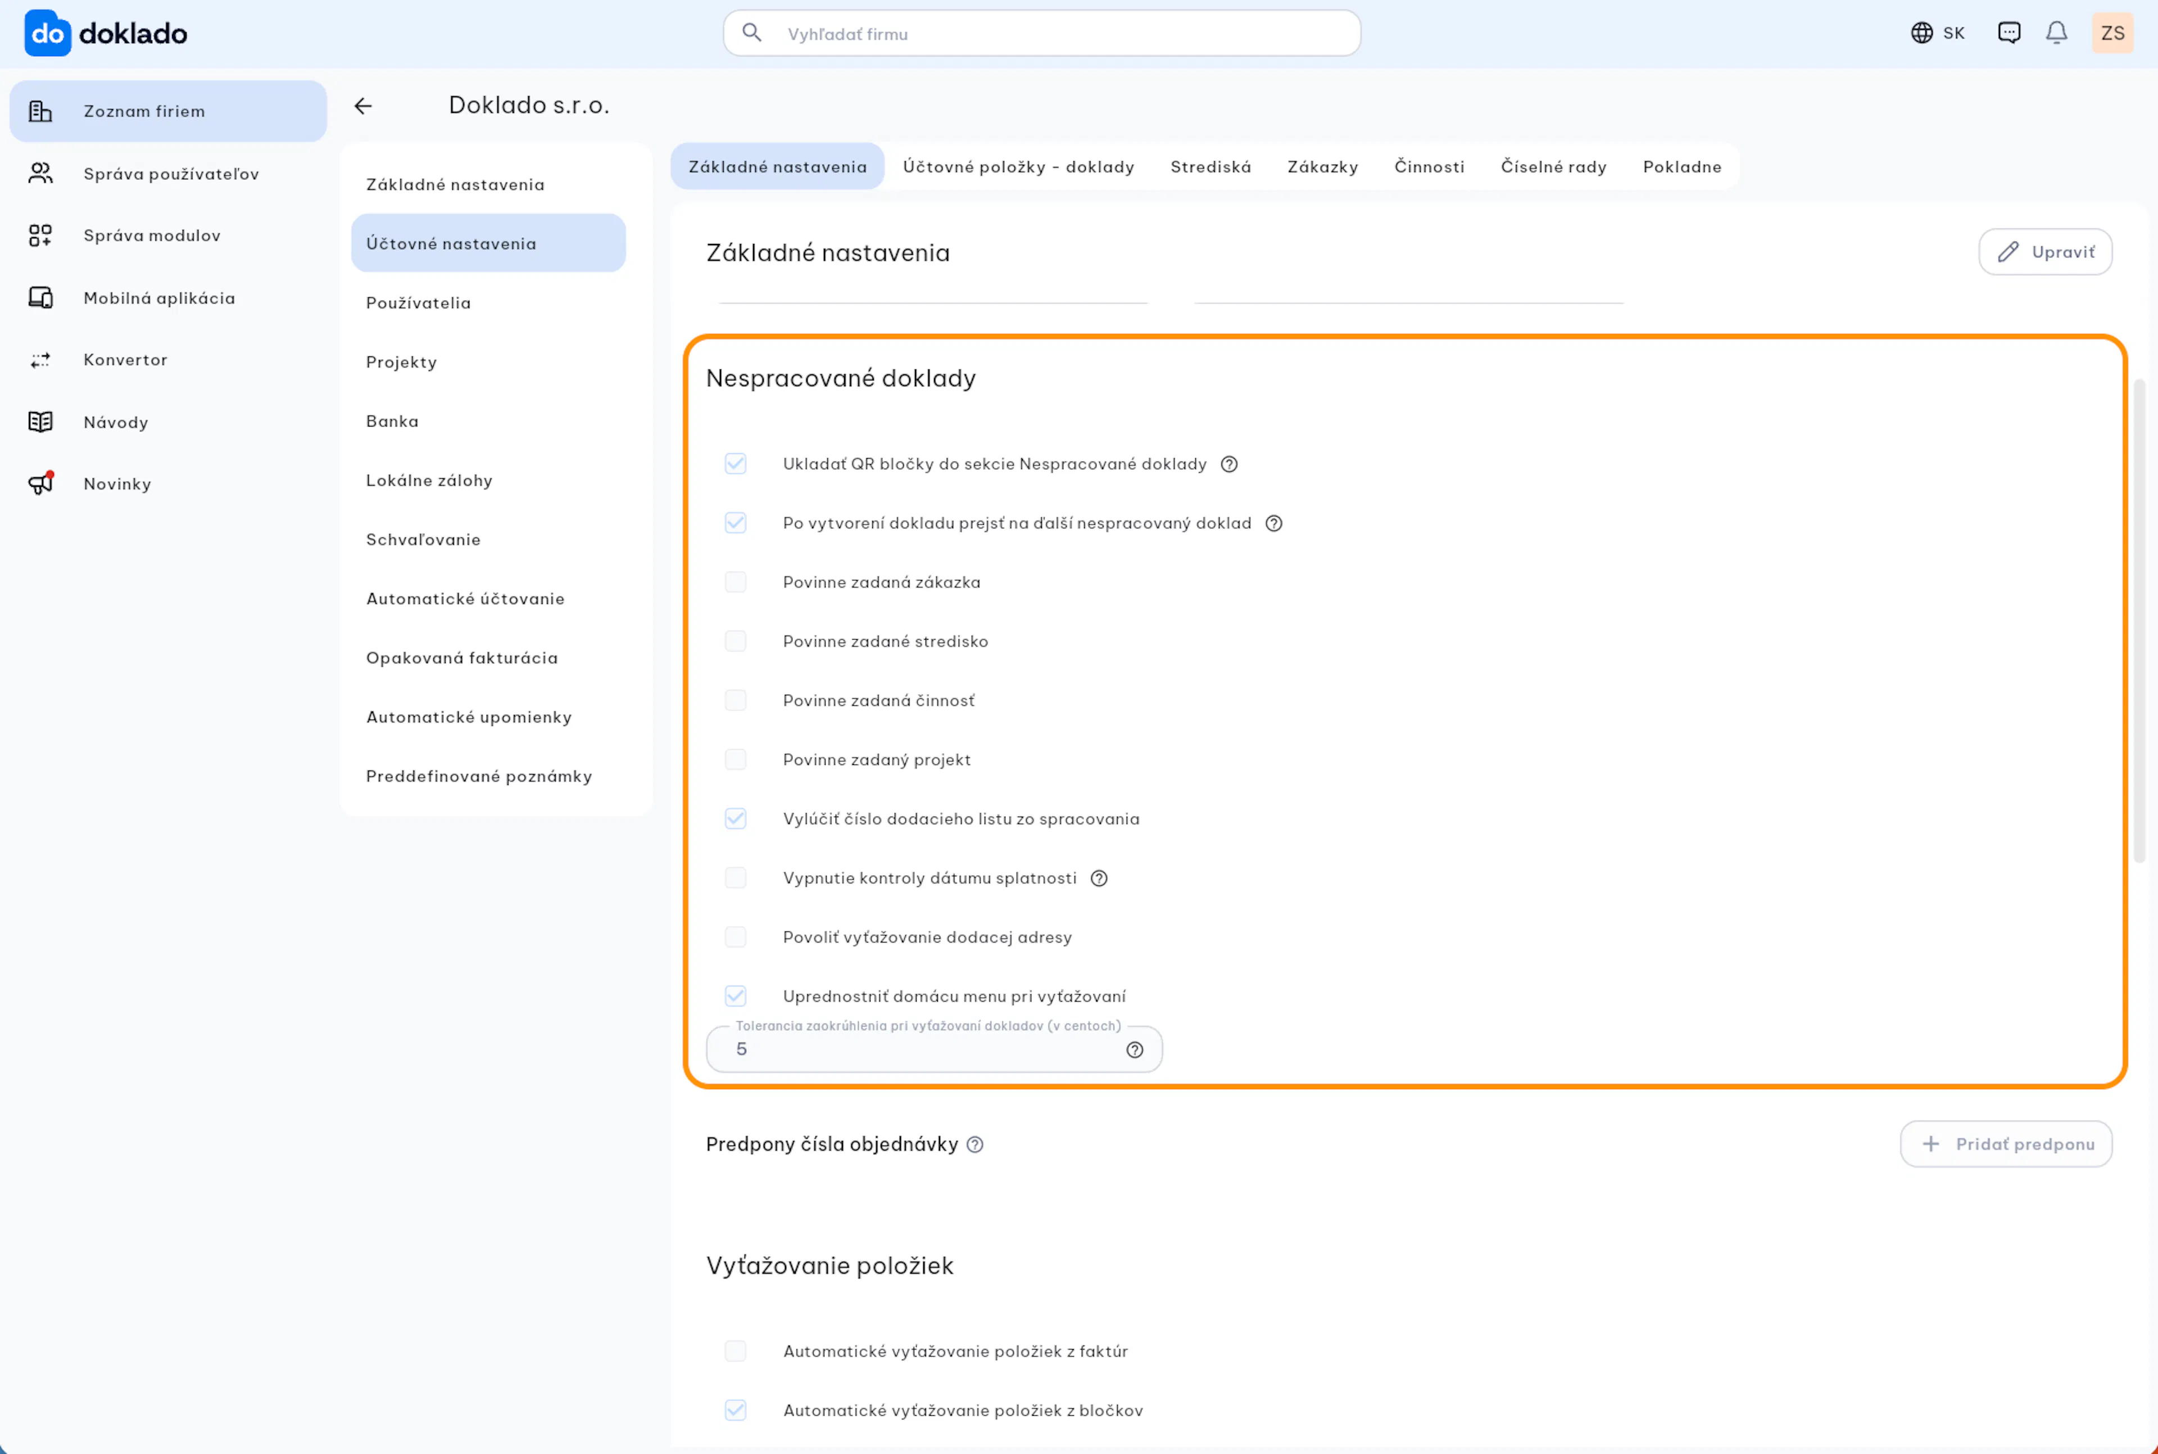Viewport: 2158px width, 1454px height.
Task: Toggle Uprednostniť domácu menu checkbox
Action: (x=735, y=996)
